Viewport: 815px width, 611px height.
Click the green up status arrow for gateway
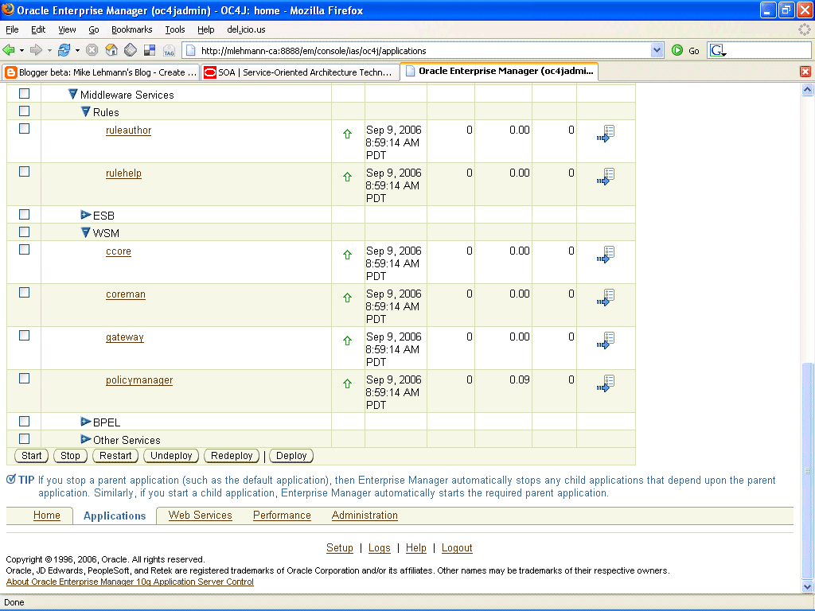coord(347,341)
